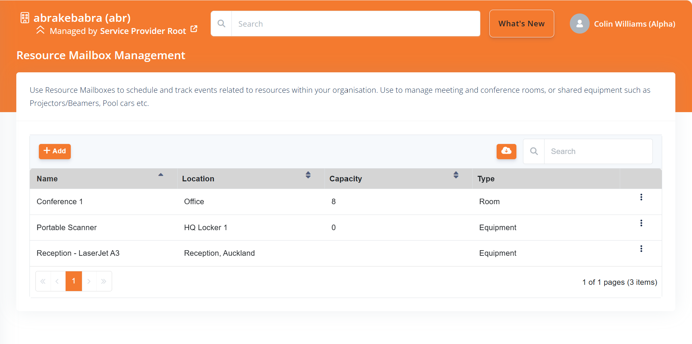The height and width of the screenshot is (344, 692).
Task: Click the Colin Williams avatar icon
Action: [579, 24]
